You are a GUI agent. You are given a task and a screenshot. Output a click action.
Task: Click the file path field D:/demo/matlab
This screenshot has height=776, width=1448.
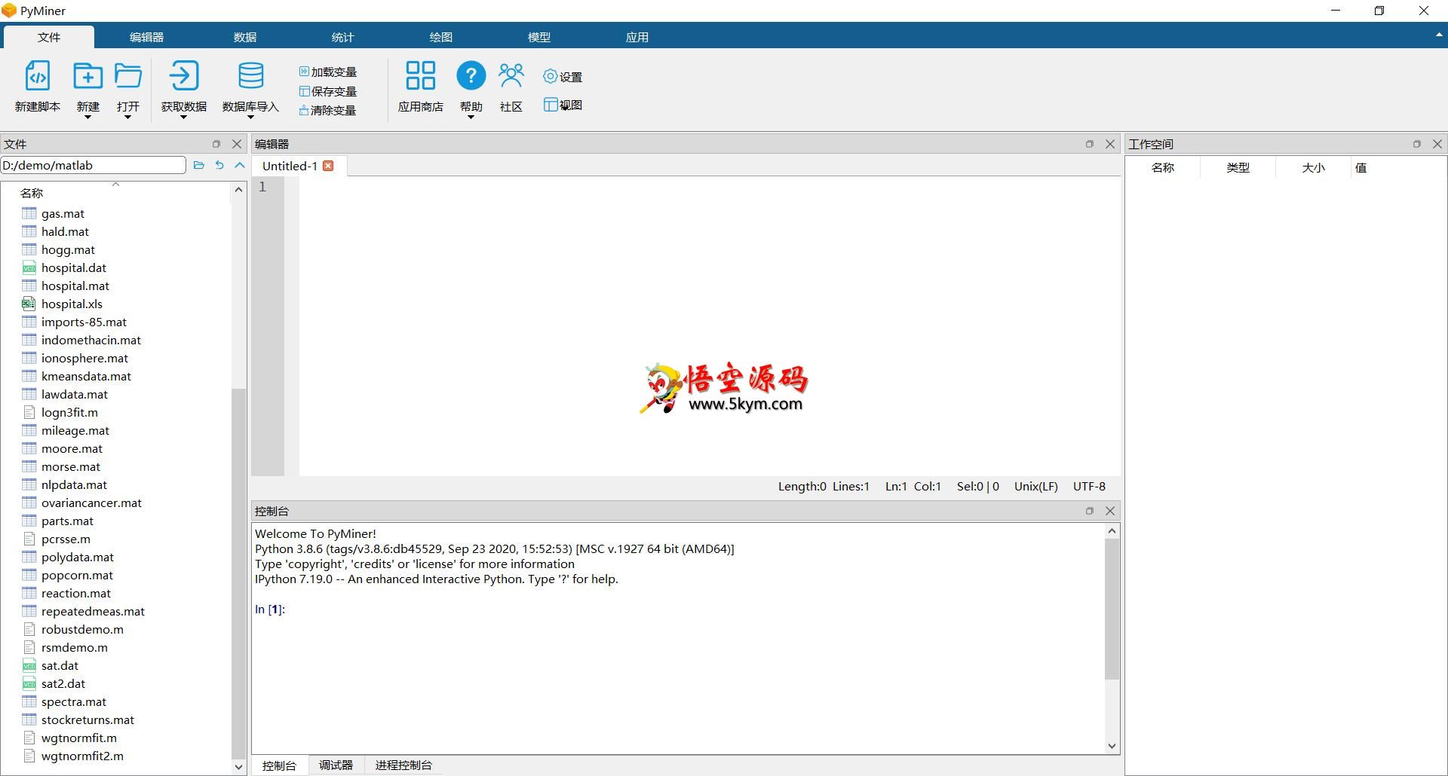93,165
